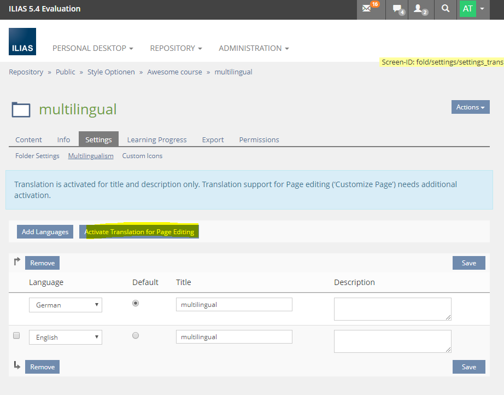Set English as the default language

pos(136,335)
